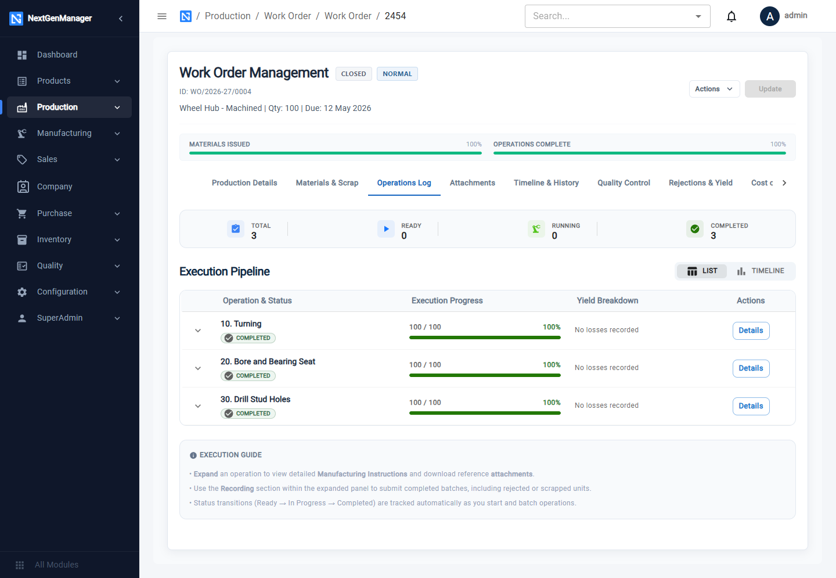Viewport: 836px width, 578px height.
Task: Click the Sales tag icon
Action: 22,160
